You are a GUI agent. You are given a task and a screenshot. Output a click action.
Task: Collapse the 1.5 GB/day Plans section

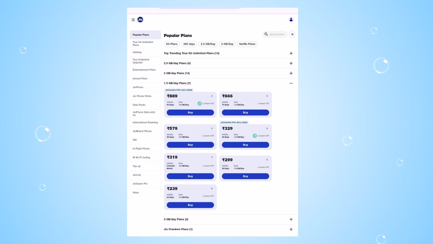(291, 83)
